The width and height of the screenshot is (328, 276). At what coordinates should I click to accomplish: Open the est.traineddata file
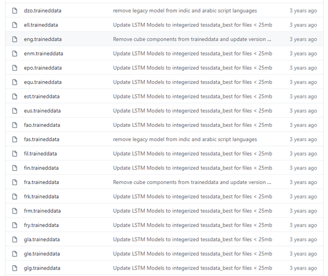(41, 96)
